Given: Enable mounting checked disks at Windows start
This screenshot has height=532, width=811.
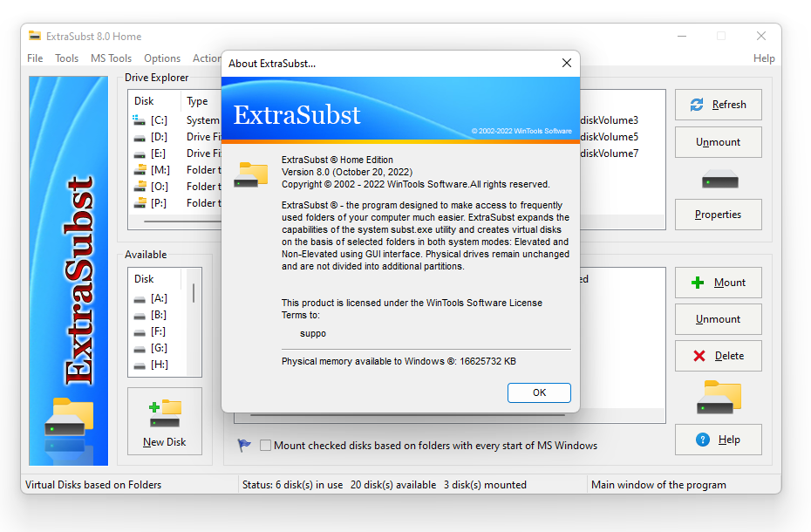Looking at the screenshot, I should [x=265, y=446].
